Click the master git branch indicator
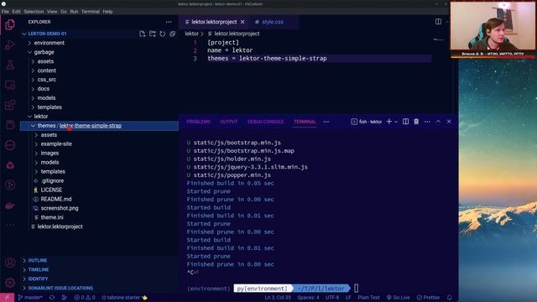 coord(30,298)
